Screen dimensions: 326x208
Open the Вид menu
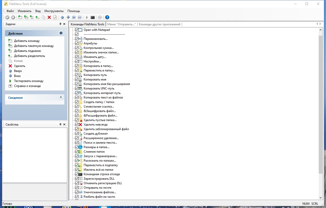(x=38, y=11)
